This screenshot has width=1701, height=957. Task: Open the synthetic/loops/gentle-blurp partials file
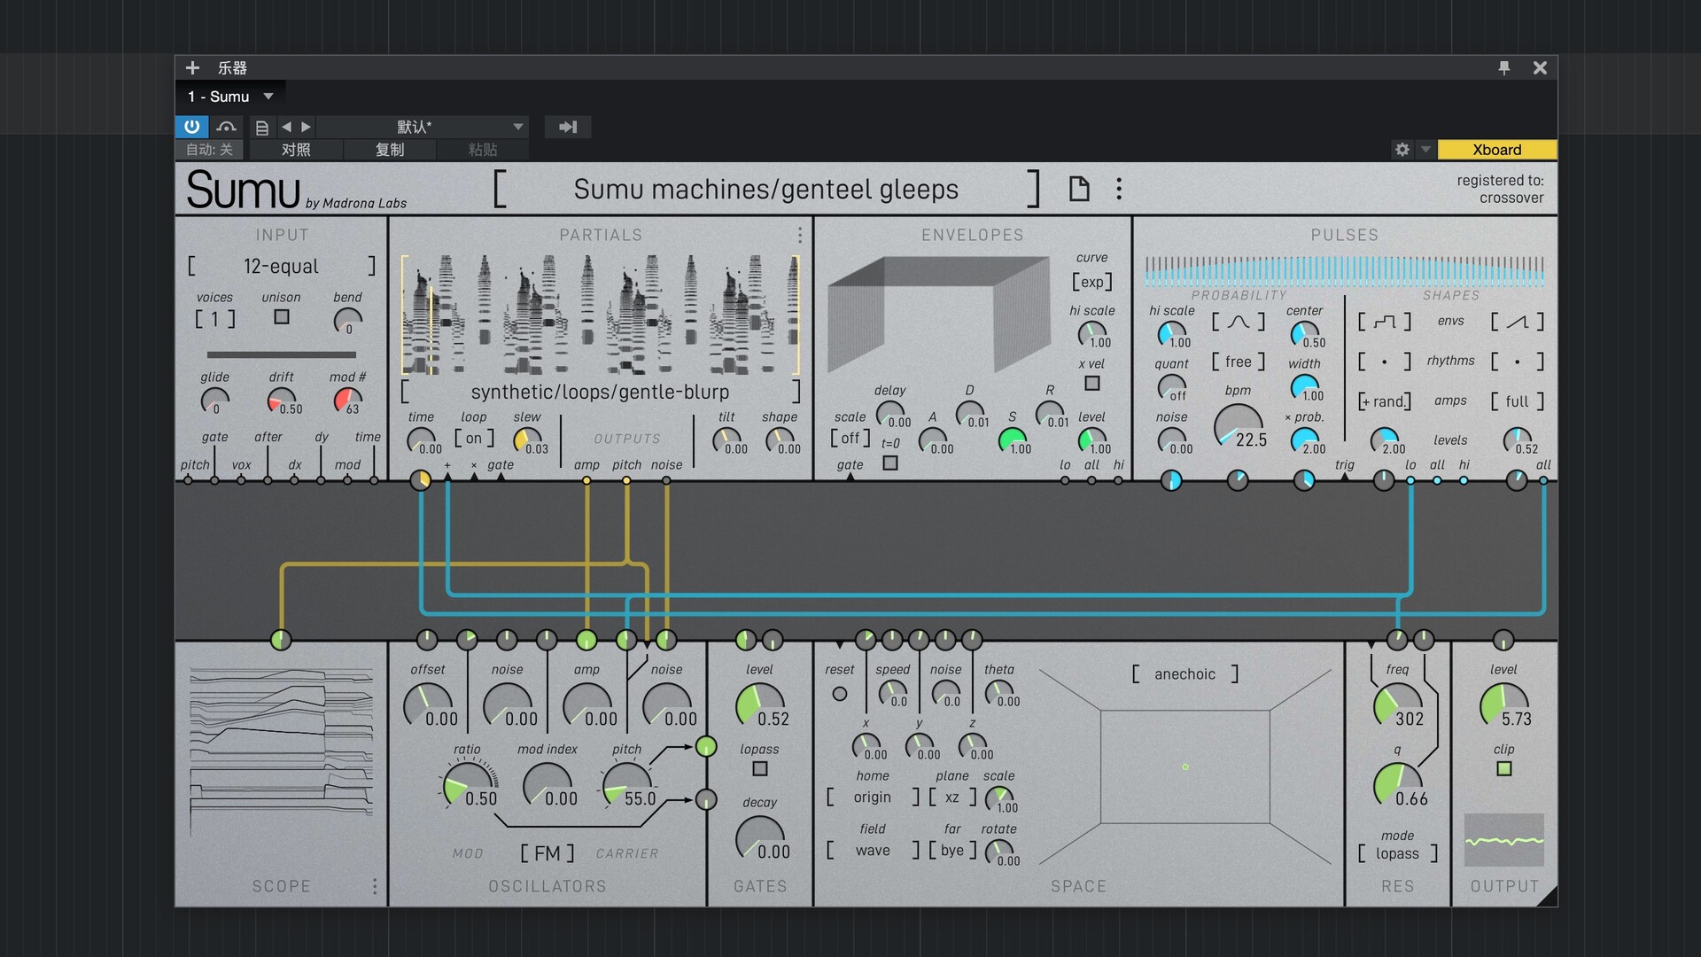pyautogui.click(x=600, y=392)
